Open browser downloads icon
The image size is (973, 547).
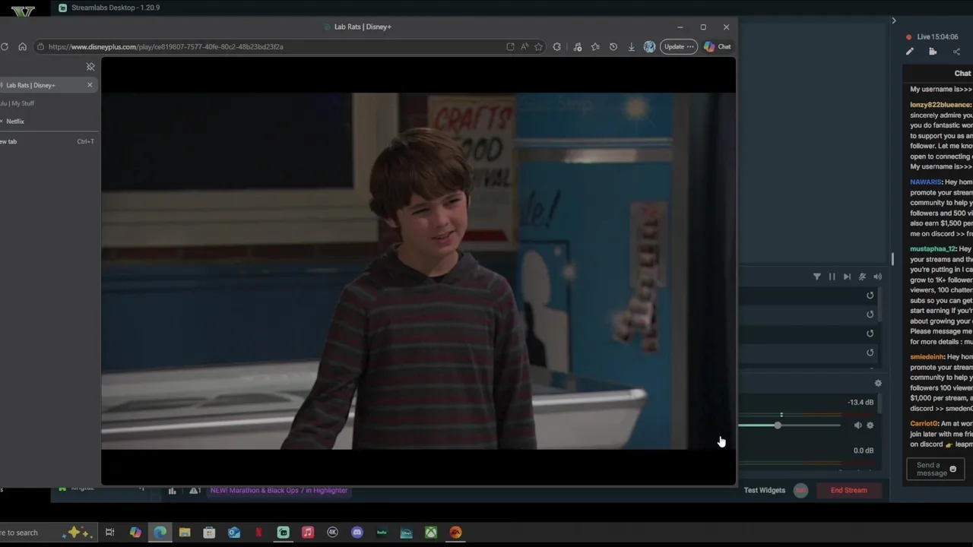(x=631, y=46)
